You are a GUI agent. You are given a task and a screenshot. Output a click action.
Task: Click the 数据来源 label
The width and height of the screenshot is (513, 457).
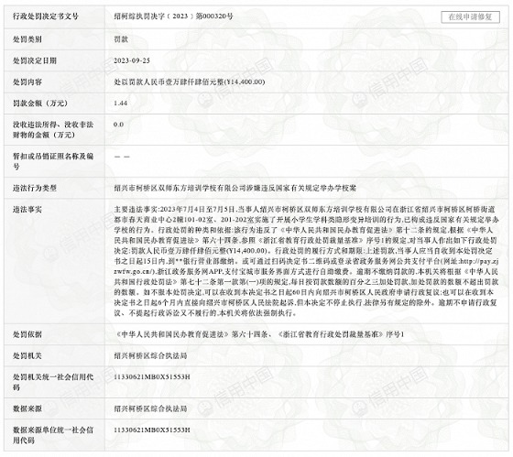click(x=27, y=408)
